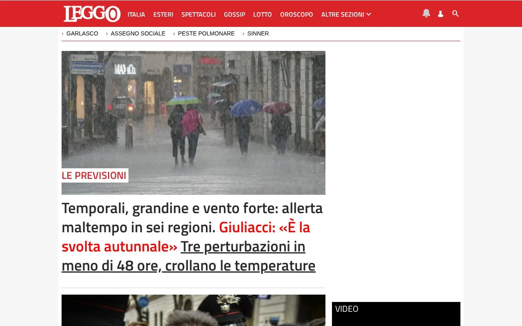The width and height of the screenshot is (522, 326).
Task: Open the carabinieri article image
Action: pos(193,310)
